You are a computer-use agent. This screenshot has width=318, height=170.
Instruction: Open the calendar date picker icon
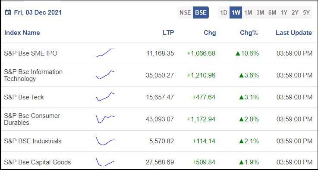pyautogui.click(x=8, y=12)
